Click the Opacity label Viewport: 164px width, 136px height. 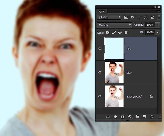click(139, 25)
